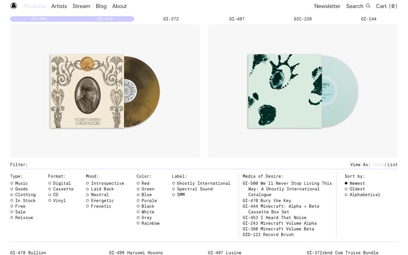
Task: Choose the Frenetic mood filter
Action: point(99,206)
